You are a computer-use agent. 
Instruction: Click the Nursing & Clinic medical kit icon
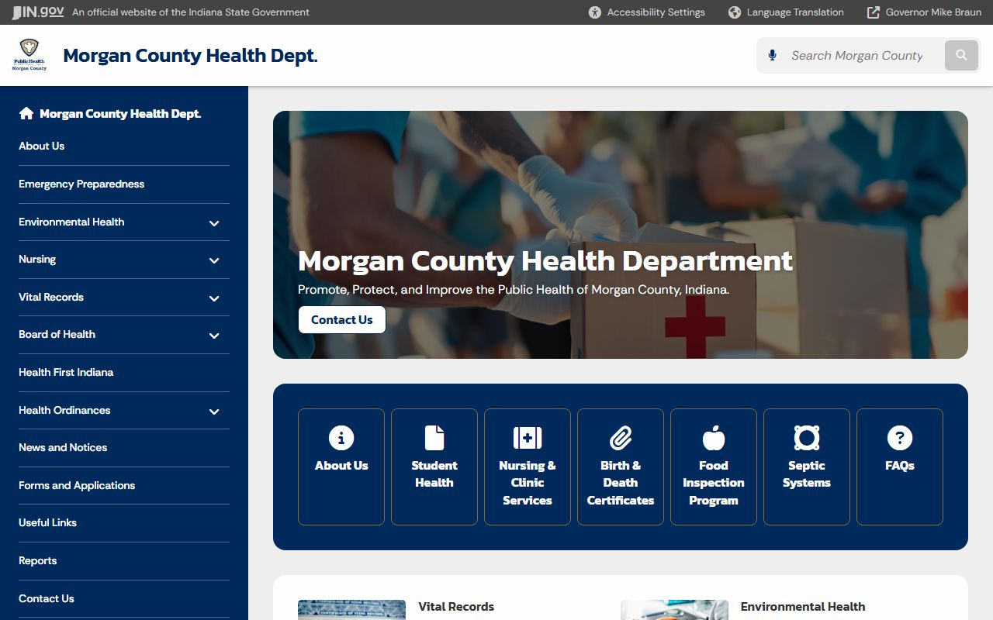(528, 438)
